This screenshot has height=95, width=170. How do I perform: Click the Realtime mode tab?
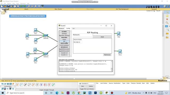point(163,80)
